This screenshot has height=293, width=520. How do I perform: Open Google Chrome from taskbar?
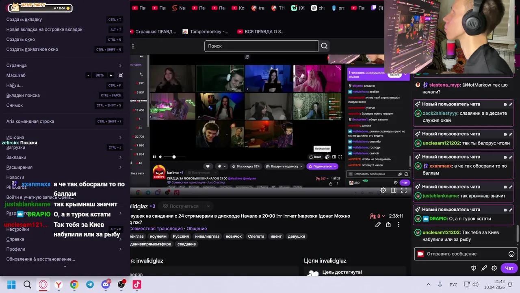pyautogui.click(x=74, y=284)
